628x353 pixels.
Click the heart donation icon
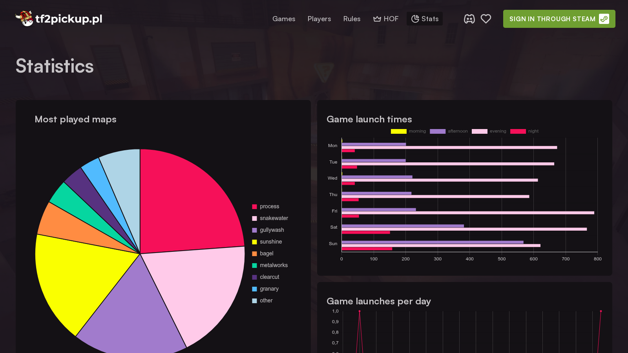[486, 18]
